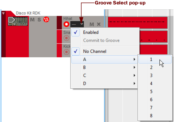Solo the Disco Kit RDK track
Screen dimensions: 174x122
click(x=39, y=20)
